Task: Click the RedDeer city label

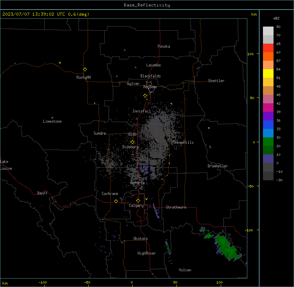Action: [150, 87]
